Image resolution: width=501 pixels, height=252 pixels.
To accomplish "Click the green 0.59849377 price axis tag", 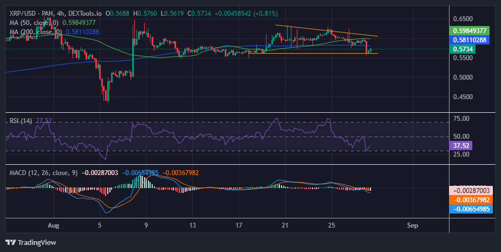I will pos(470,31).
